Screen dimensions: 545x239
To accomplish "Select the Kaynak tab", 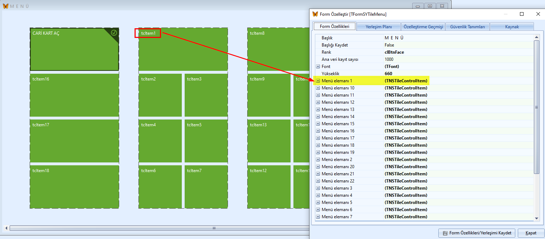I will pyautogui.click(x=512, y=27).
